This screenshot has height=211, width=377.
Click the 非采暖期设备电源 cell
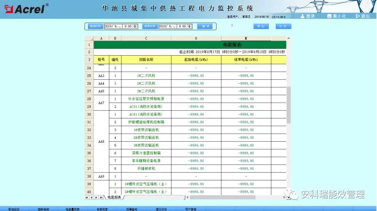(146, 161)
